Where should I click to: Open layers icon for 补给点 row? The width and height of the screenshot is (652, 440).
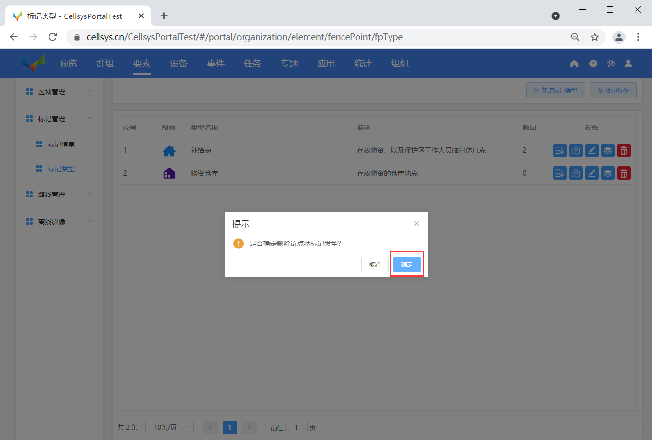coord(608,150)
